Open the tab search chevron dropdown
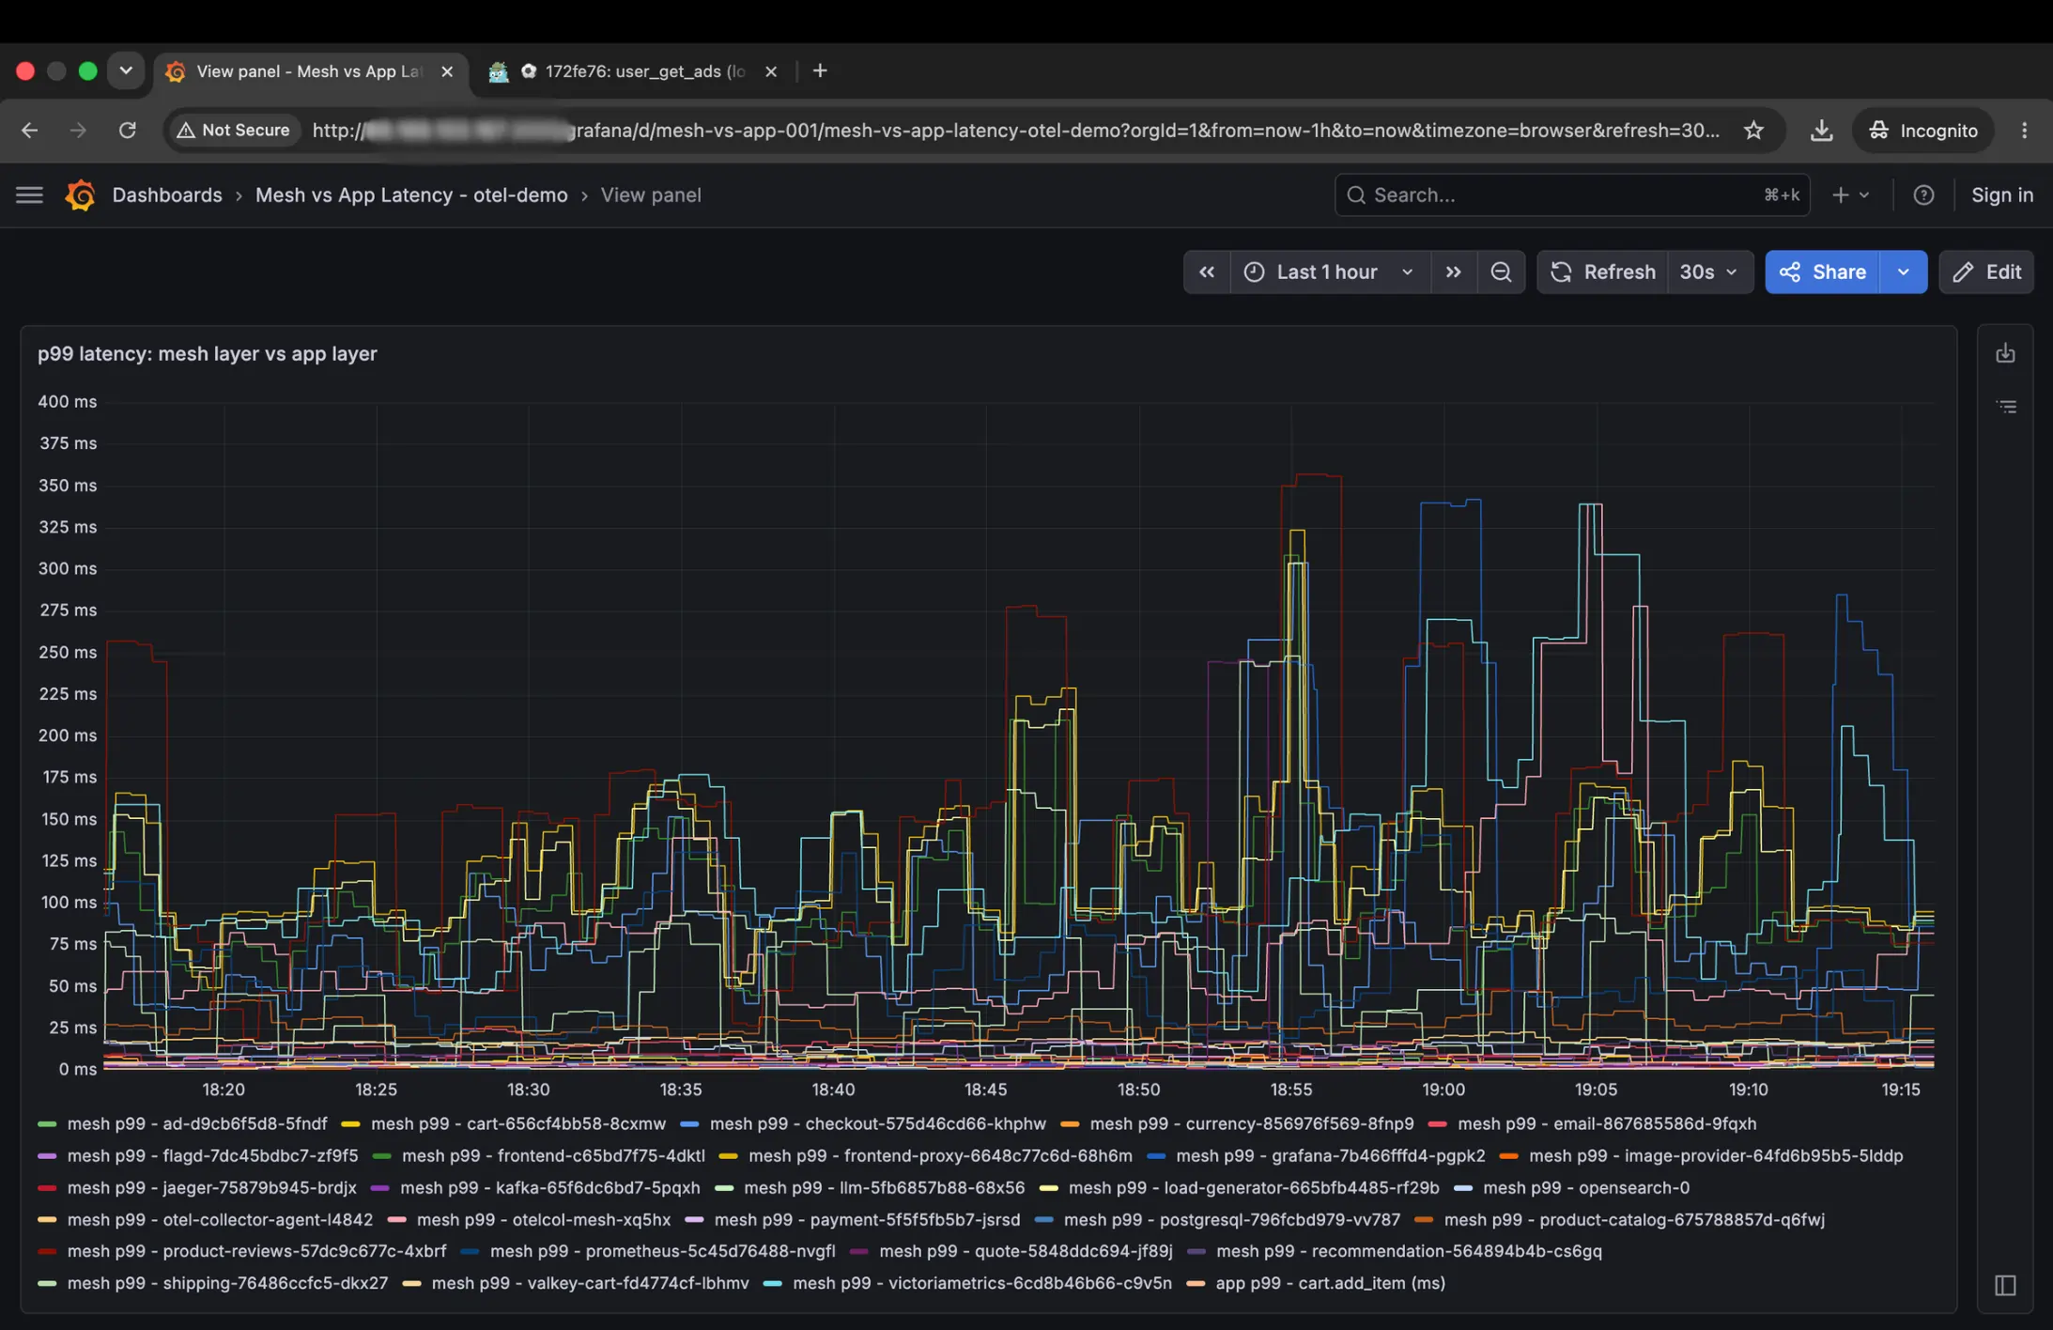Image resolution: width=2053 pixels, height=1330 pixels. (x=126, y=71)
